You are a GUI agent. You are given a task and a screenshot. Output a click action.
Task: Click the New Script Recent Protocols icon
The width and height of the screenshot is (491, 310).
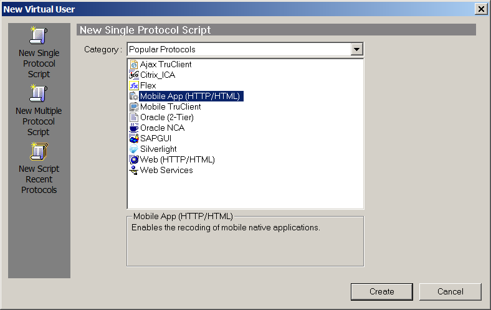pos(39,151)
